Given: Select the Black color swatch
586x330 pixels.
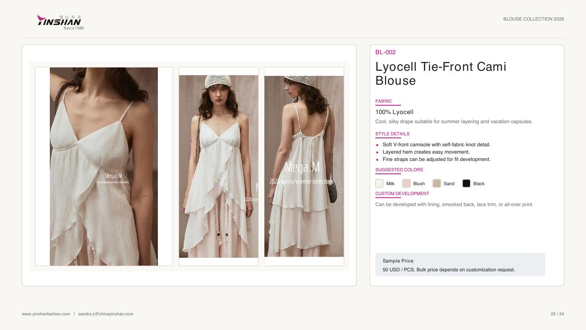Looking at the screenshot, I should [466, 183].
